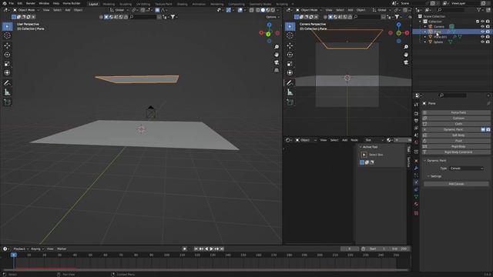The width and height of the screenshot is (493, 277).
Task: Open the Modifiers wrench properties tab
Action: click(416, 168)
